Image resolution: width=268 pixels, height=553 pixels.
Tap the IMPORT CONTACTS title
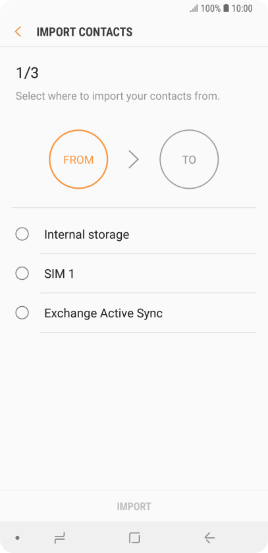point(84,32)
